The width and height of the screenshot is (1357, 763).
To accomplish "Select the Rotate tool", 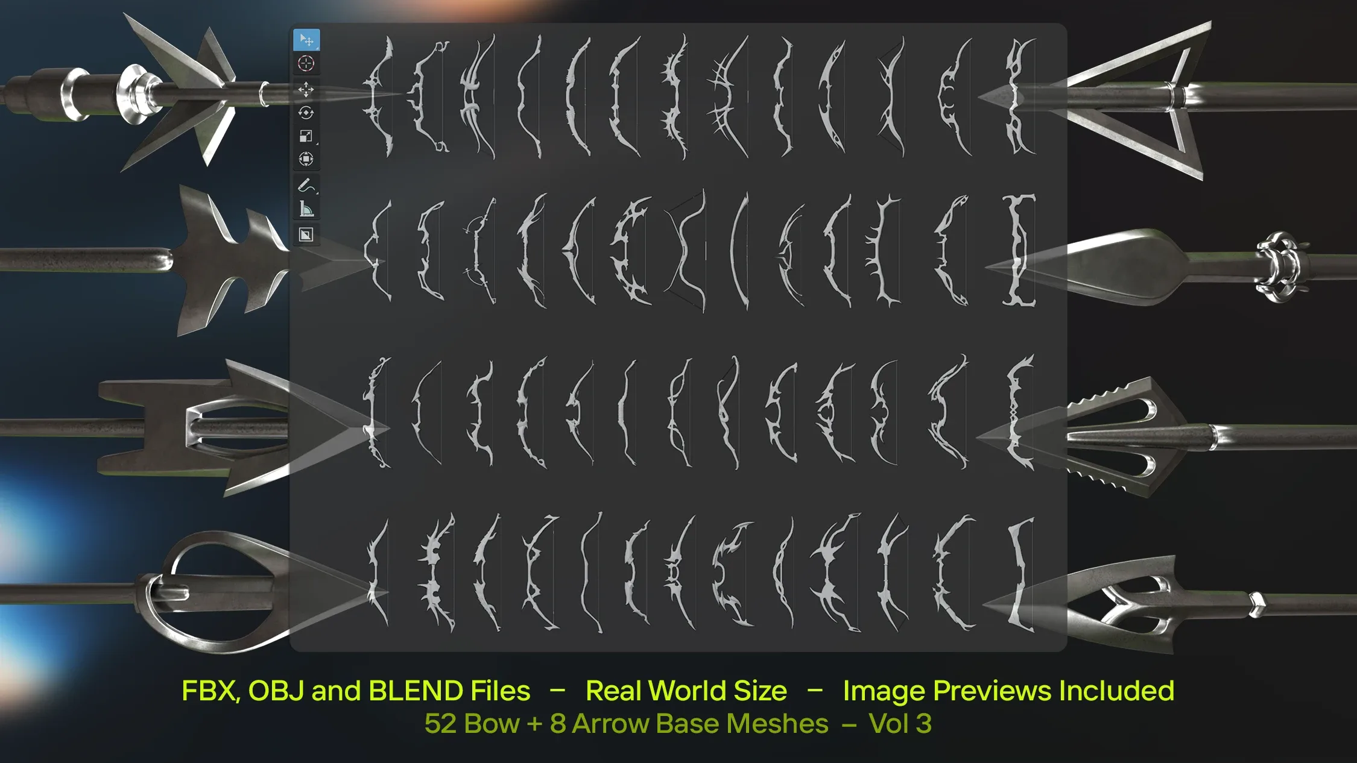I will pos(306,114).
